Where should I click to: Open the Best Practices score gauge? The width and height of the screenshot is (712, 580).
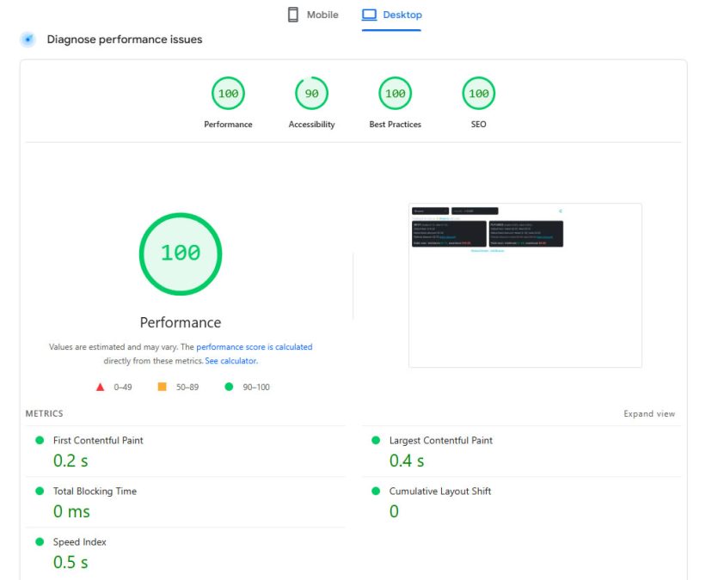point(395,94)
